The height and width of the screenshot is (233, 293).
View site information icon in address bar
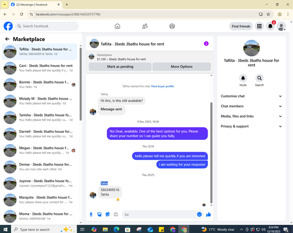point(31,14)
